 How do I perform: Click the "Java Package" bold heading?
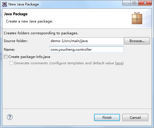16,14
